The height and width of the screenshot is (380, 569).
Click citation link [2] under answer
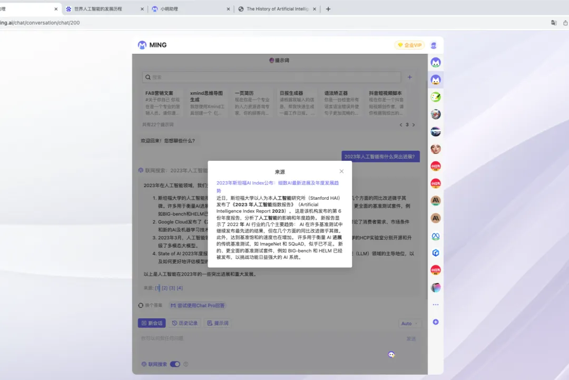pos(164,288)
